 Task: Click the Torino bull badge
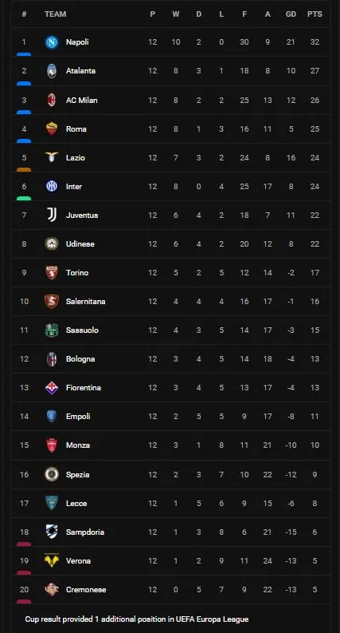pos(52,272)
